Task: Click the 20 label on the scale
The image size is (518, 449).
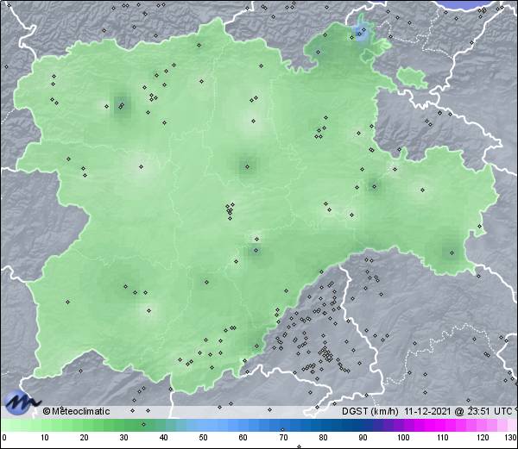Action: 85,438
